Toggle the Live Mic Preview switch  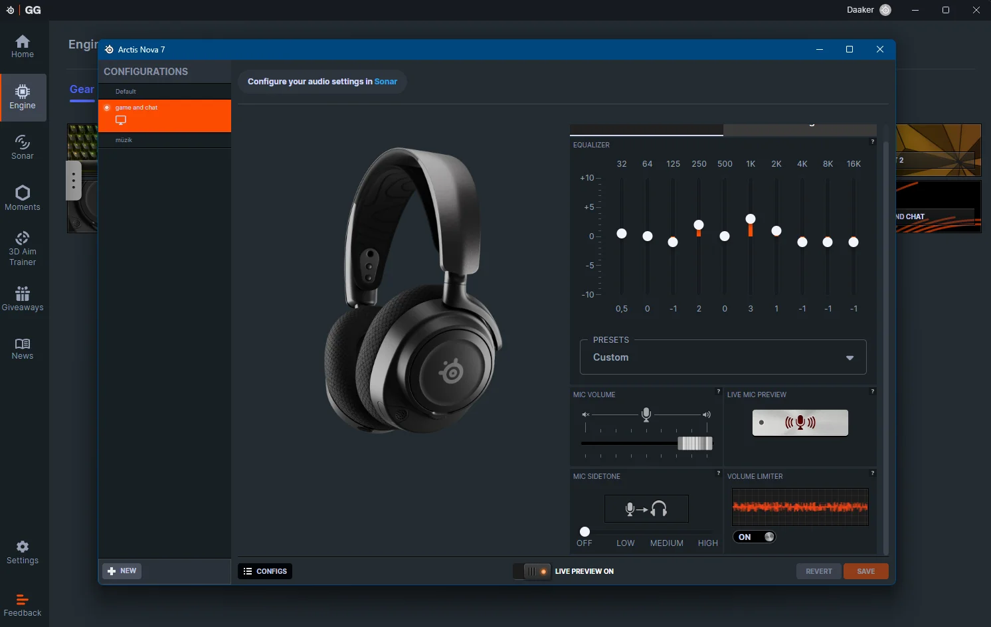click(x=800, y=422)
